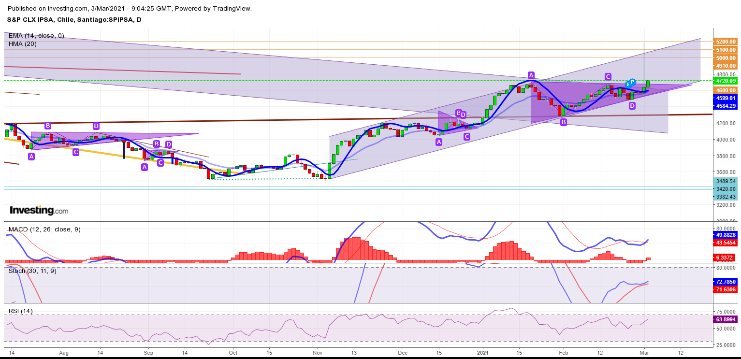The image size is (741, 359).
Task: Select the 4600.00 orange price label
Action: pyautogui.click(x=726, y=90)
